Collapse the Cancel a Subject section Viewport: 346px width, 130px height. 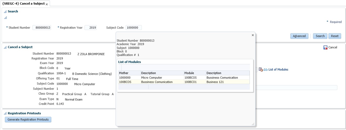(5, 47)
